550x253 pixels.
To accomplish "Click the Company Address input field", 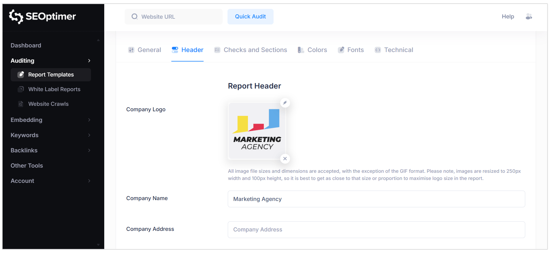I will (376, 230).
